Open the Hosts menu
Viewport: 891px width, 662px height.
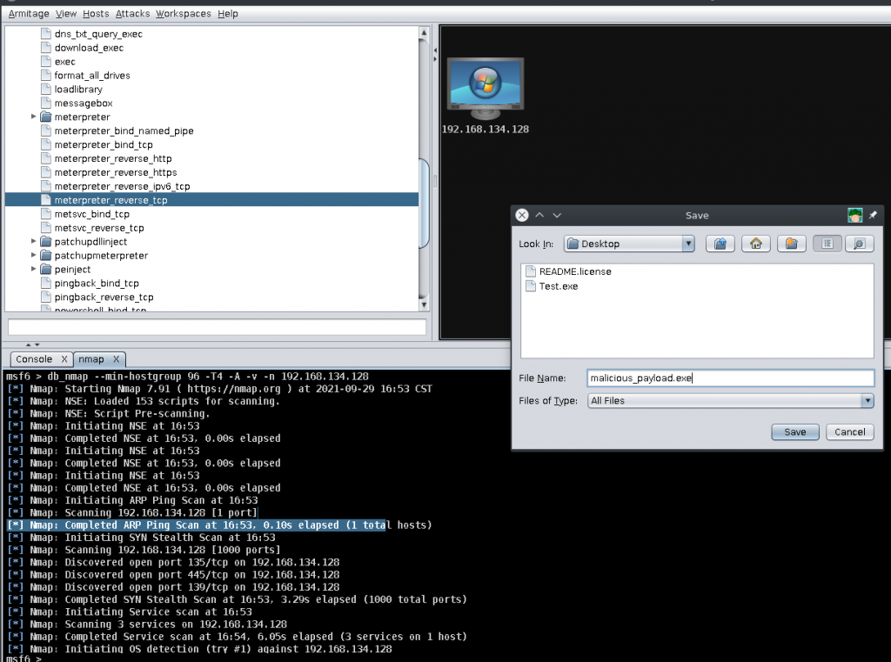[x=96, y=14]
